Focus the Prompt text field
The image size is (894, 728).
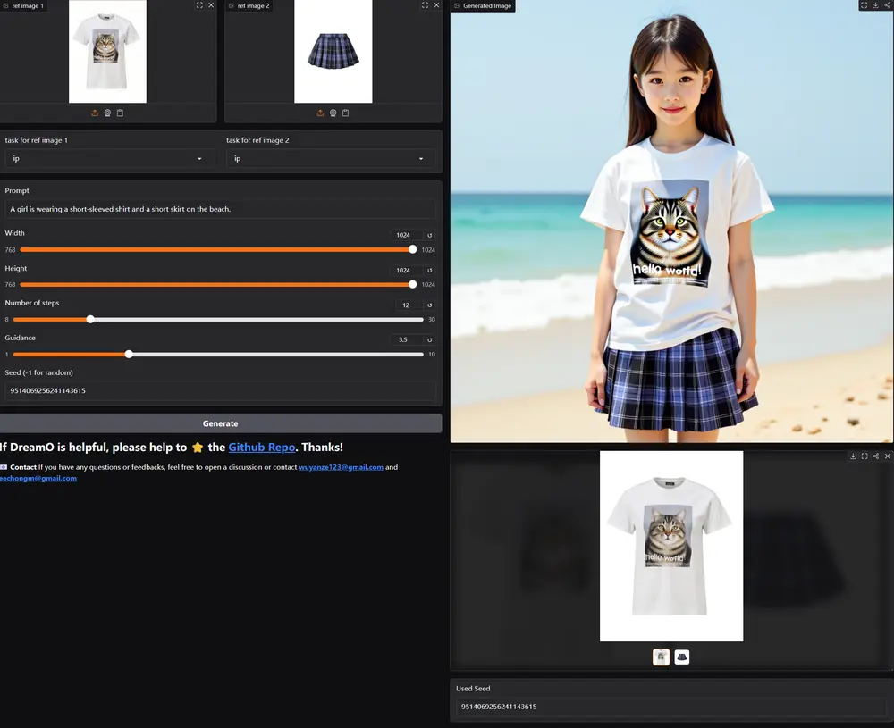[221, 209]
